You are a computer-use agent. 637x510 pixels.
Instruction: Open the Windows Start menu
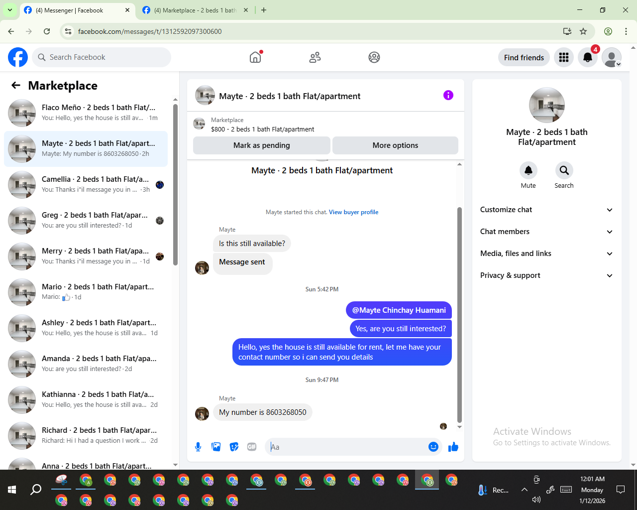[x=12, y=490]
